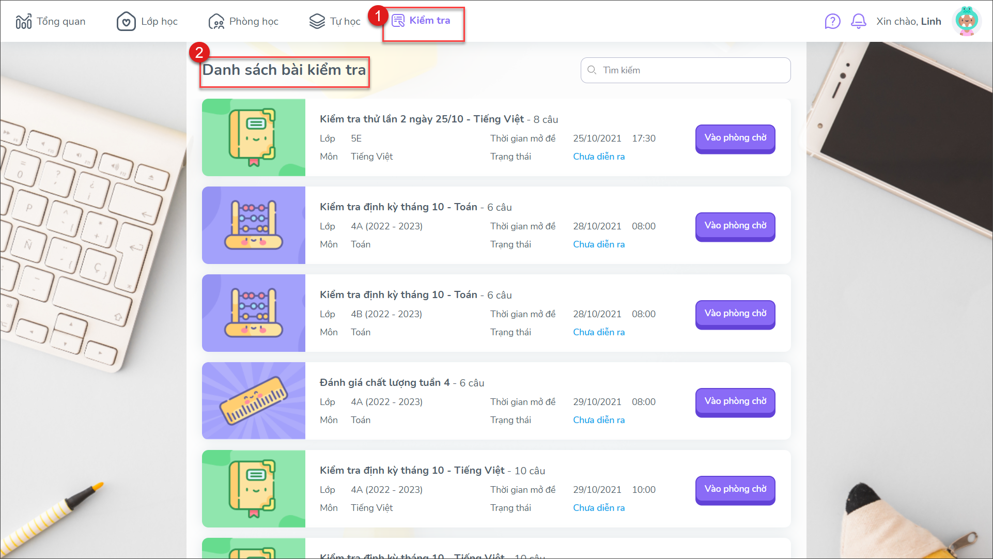Viewport: 993px width, 559px height.
Task: Open test title Kiểm tra thử lần 2
Action: click(421, 119)
